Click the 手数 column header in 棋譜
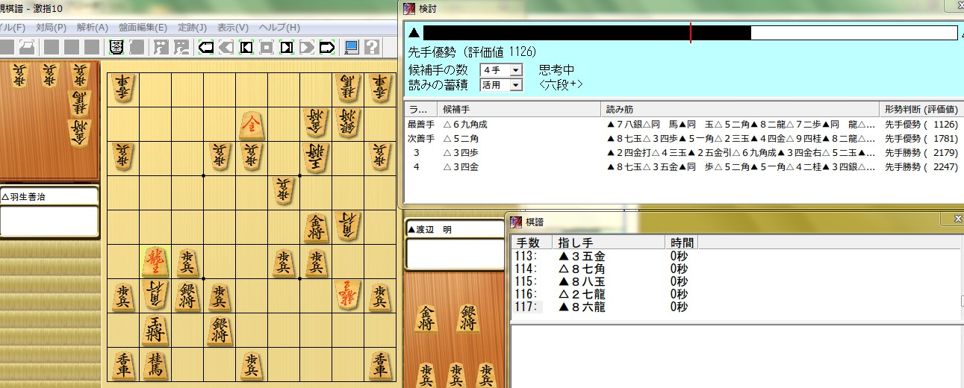This screenshot has height=388, width=964. click(x=531, y=242)
